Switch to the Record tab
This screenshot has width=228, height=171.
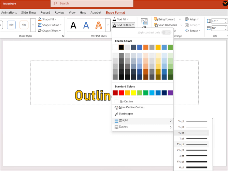45,12
